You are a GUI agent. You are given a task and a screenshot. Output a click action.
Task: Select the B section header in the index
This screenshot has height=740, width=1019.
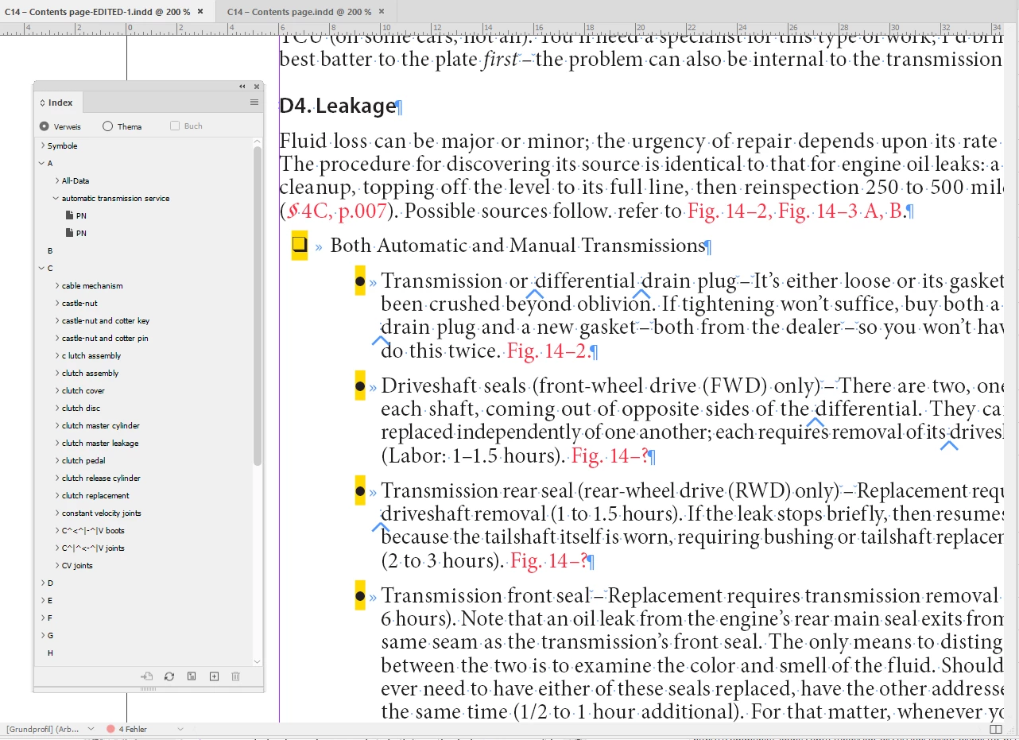(x=50, y=250)
